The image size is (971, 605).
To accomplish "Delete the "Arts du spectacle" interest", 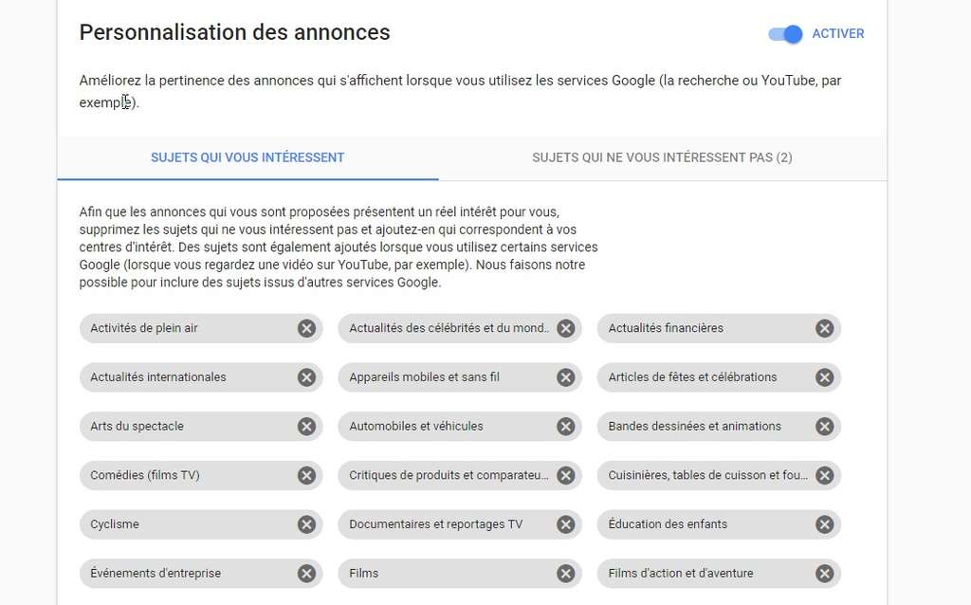I will pos(306,427).
